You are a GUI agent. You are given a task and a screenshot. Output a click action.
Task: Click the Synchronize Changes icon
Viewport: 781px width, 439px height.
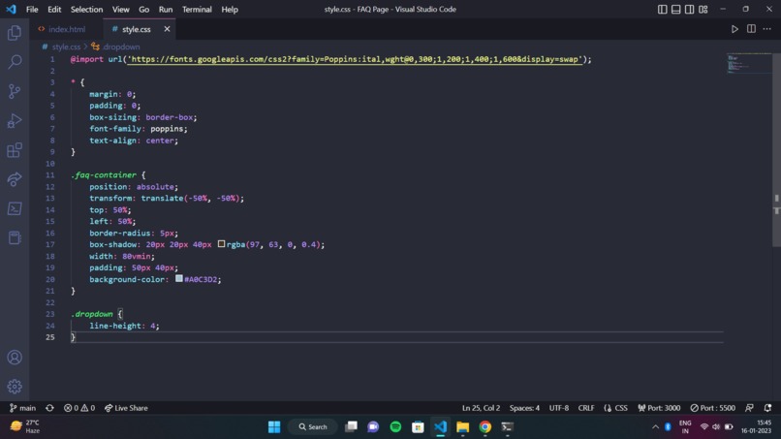coord(49,408)
